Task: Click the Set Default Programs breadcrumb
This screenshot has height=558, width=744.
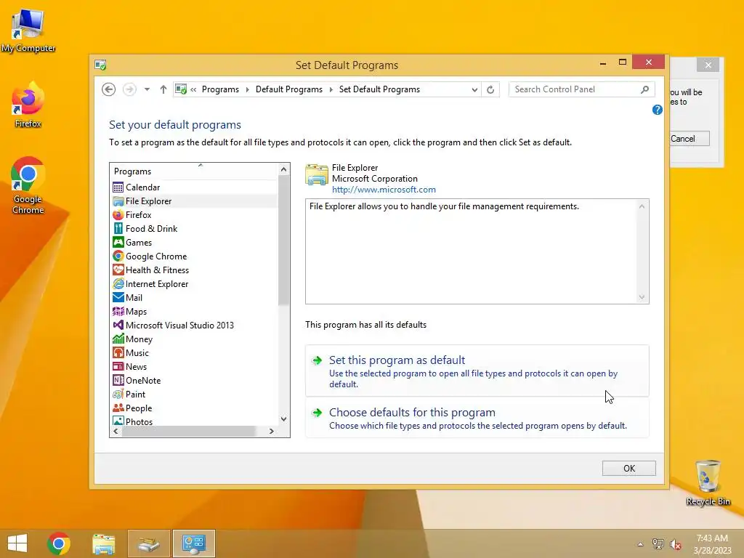Action: coord(379,89)
